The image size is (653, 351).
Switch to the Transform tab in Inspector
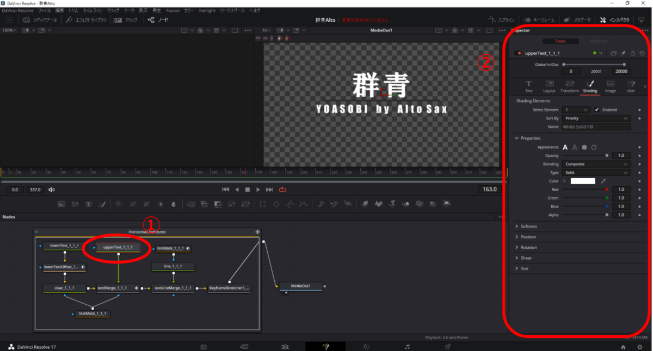point(569,86)
